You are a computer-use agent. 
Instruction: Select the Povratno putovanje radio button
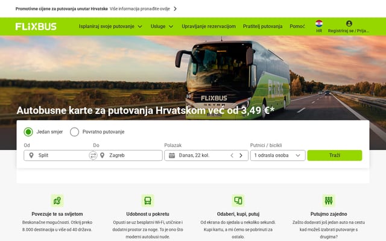pos(74,132)
